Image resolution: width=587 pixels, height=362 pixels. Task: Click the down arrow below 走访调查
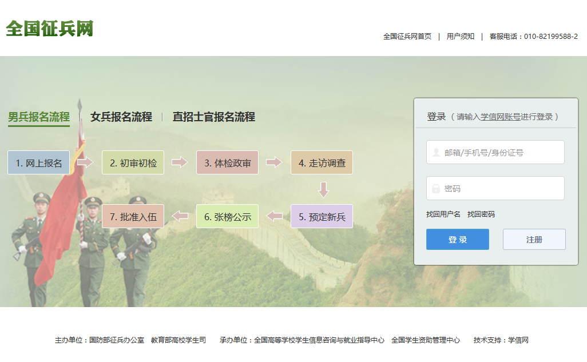tap(324, 189)
